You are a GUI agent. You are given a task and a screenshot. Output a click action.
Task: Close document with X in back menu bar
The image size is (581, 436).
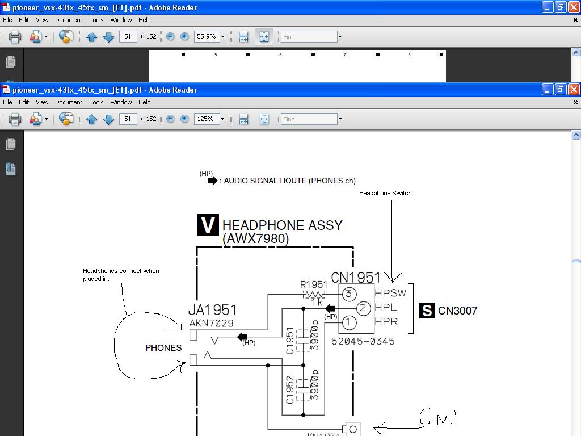coord(575,20)
